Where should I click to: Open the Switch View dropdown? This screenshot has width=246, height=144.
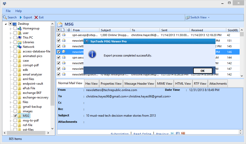[x=209, y=18]
